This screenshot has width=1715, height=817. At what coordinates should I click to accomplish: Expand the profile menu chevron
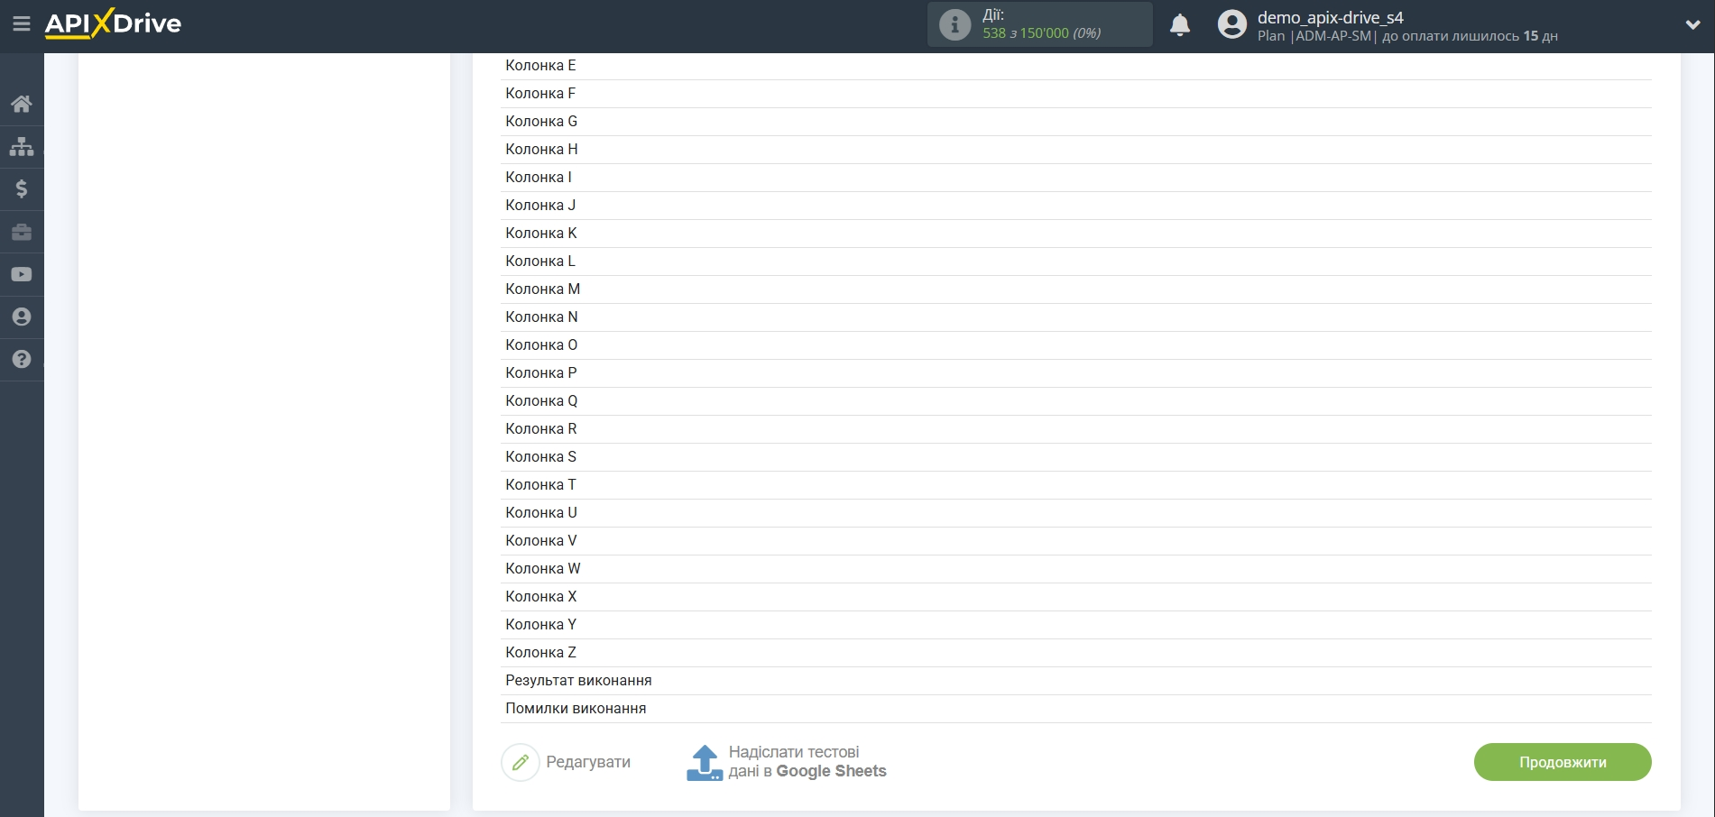tap(1693, 24)
